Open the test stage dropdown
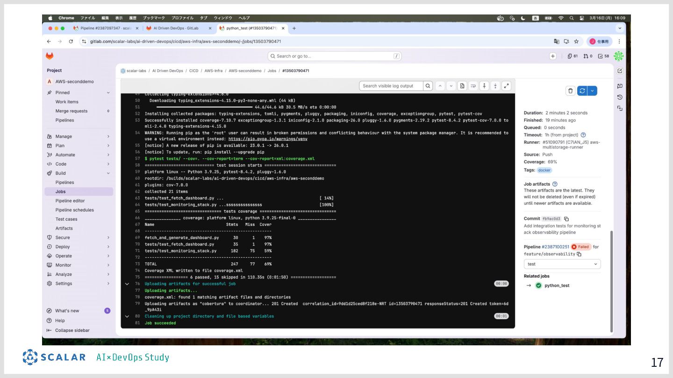This screenshot has width=673, height=378. point(562,264)
